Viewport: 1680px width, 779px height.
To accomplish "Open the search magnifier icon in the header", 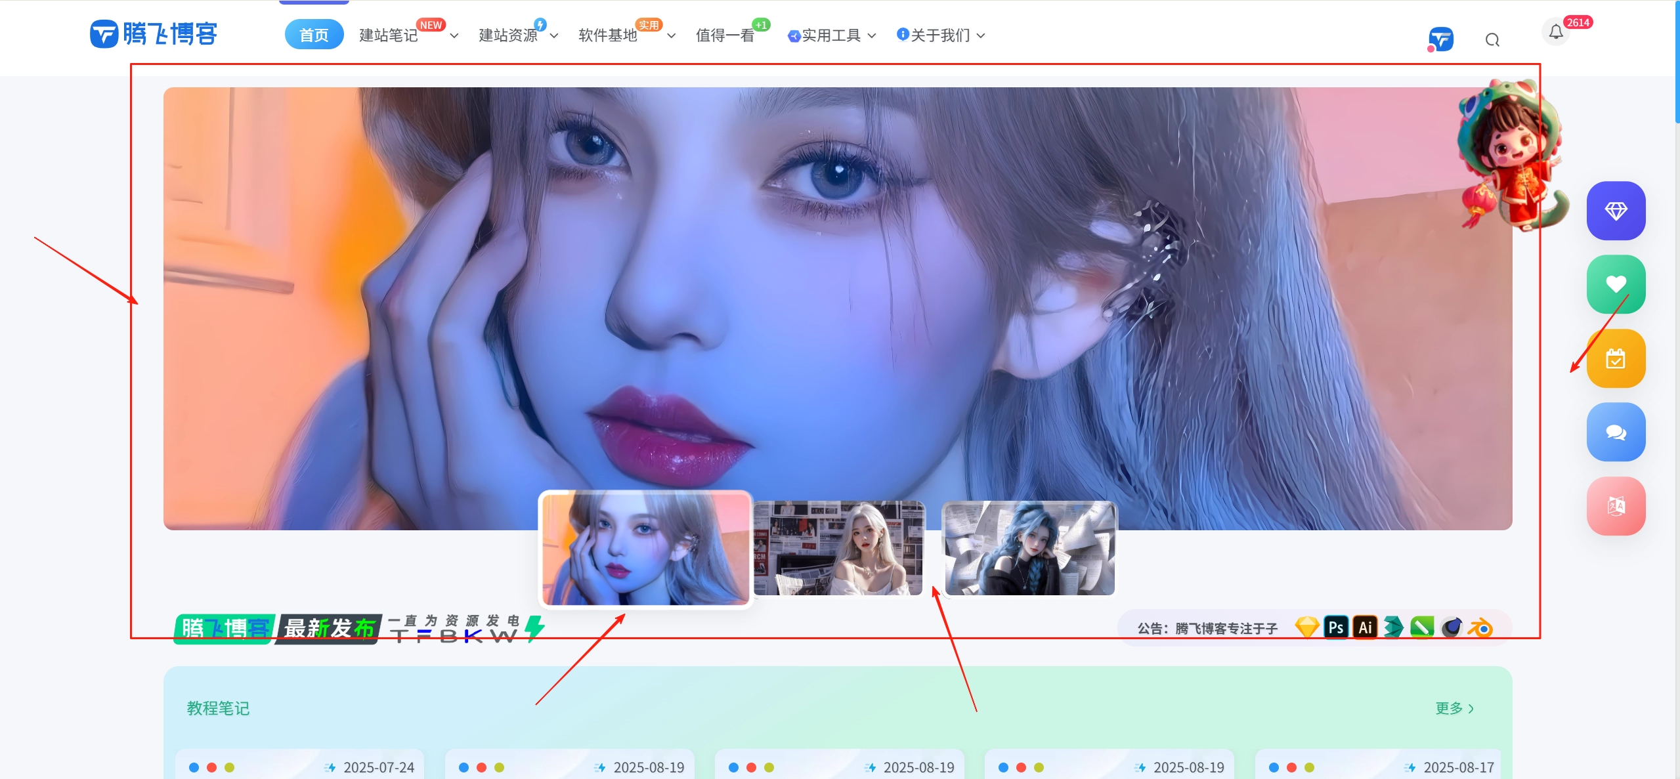I will (1492, 39).
